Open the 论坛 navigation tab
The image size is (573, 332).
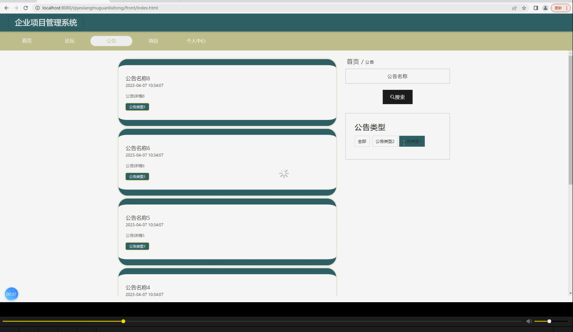click(70, 41)
